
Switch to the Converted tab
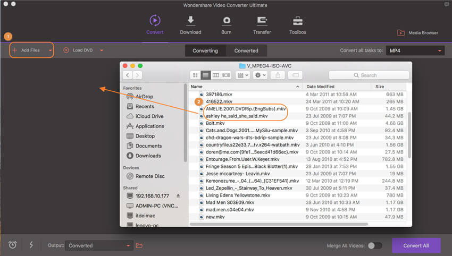tap(246, 50)
